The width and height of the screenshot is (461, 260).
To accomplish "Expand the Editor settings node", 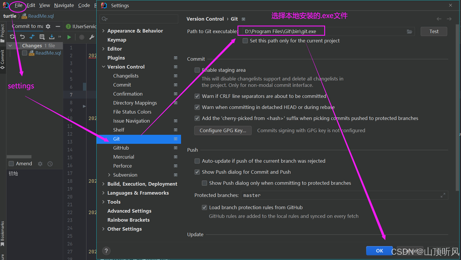I will pos(103,49).
